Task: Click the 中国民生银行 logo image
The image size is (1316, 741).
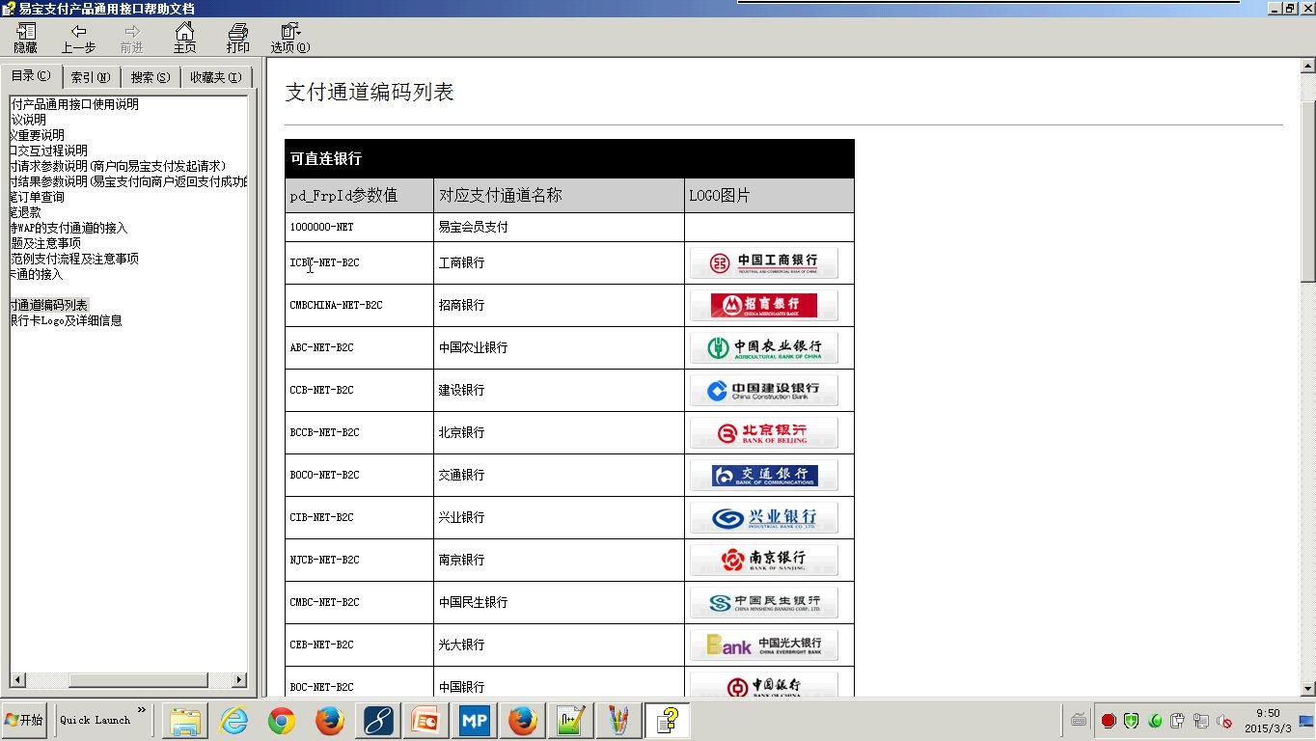Action: pos(764,602)
